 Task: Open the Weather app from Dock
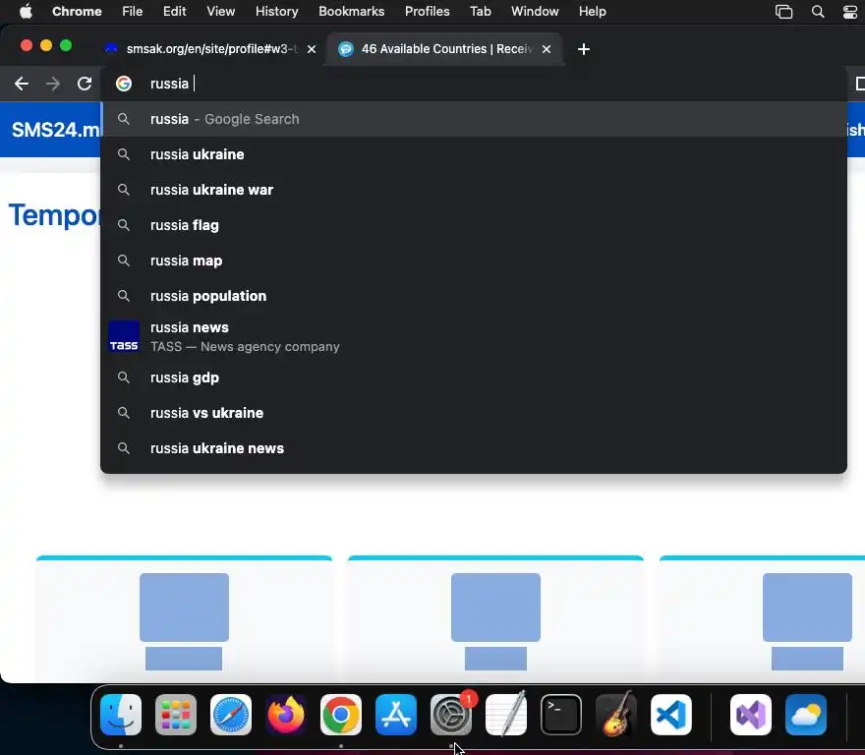[x=806, y=715]
